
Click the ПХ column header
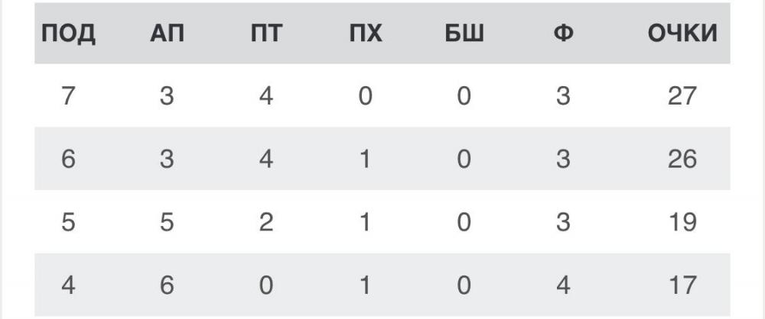tap(365, 35)
